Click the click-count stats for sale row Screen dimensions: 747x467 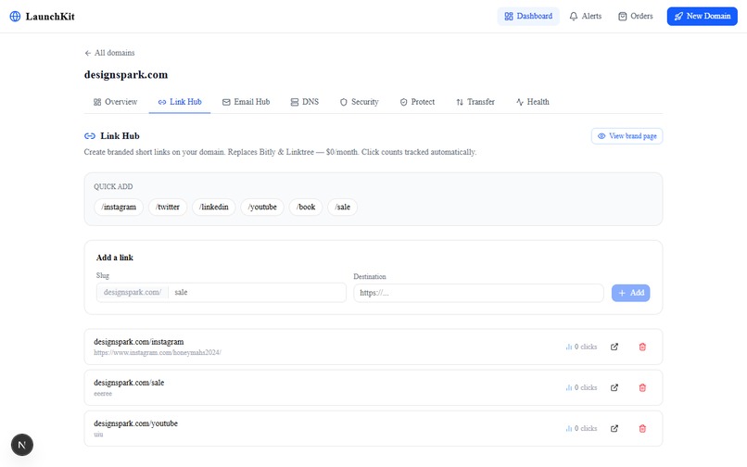click(x=581, y=388)
